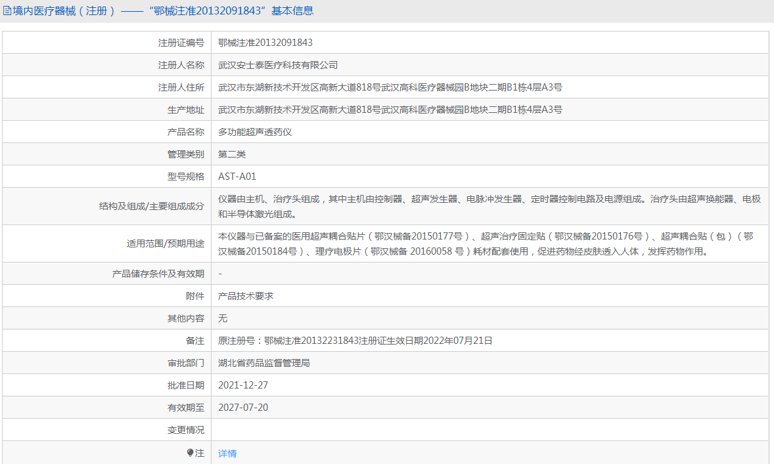Image resolution: width=774 pixels, height=464 pixels.
Task: Click the page title 境内医疗器械（注册）基本信息
Action: point(163,11)
